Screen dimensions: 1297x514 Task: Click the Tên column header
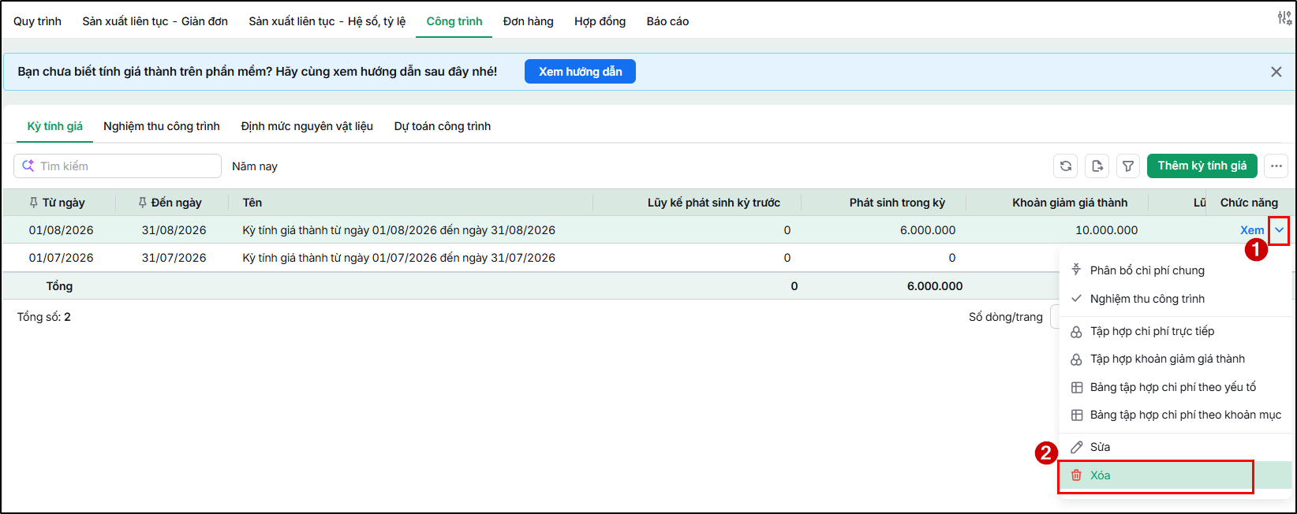point(252,203)
